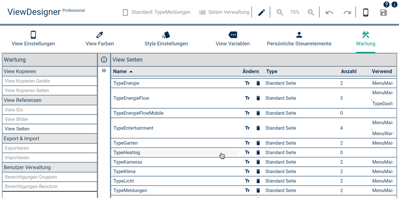This screenshot has height=198, width=399.
Task: Click the Export & Import section header
Action: click(50, 138)
